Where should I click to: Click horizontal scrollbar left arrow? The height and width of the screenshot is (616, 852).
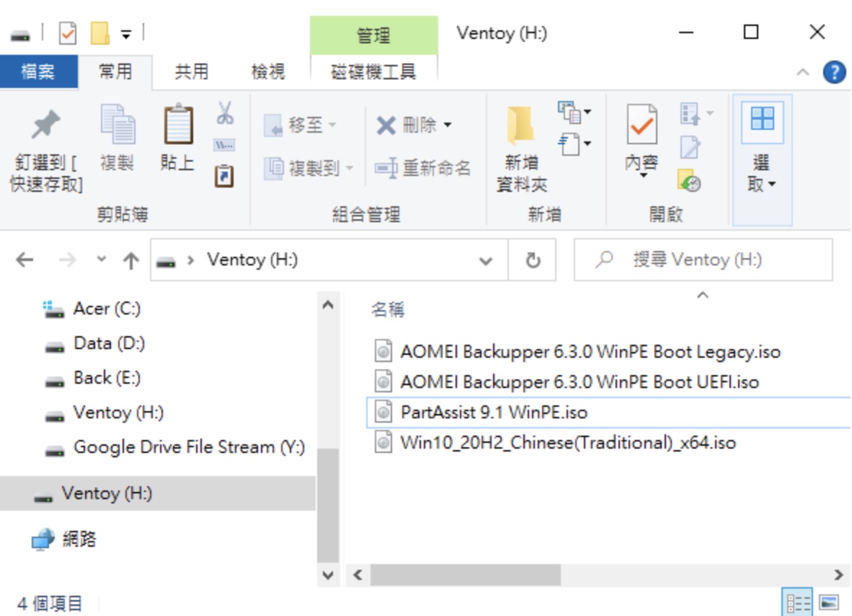coord(358,575)
